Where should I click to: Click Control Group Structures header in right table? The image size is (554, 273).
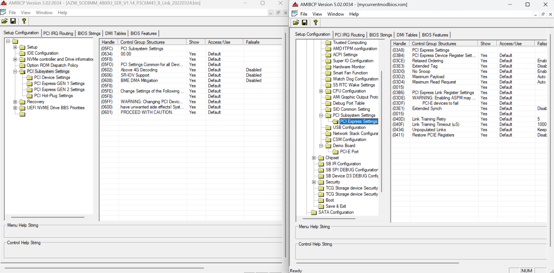(444, 44)
